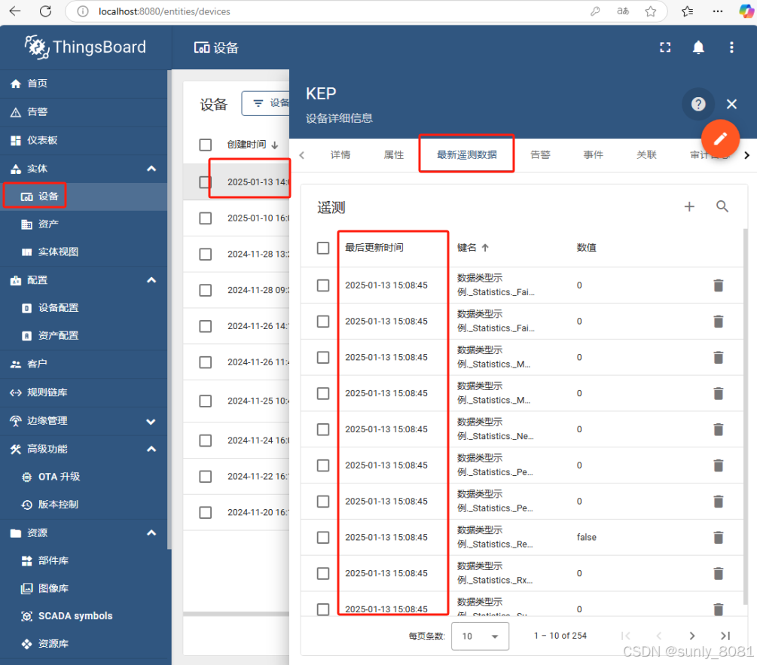Open 规则链库 from the sidebar
Screen dimensions: 757x665
coord(84,392)
